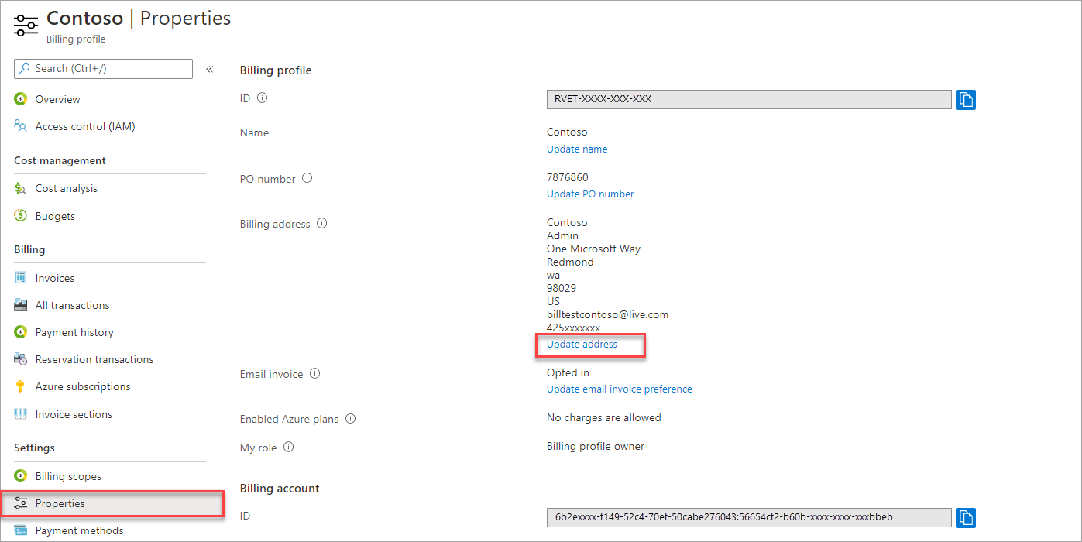Select the Budgets icon
Screen dimensions: 1082x542
point(20,216)
